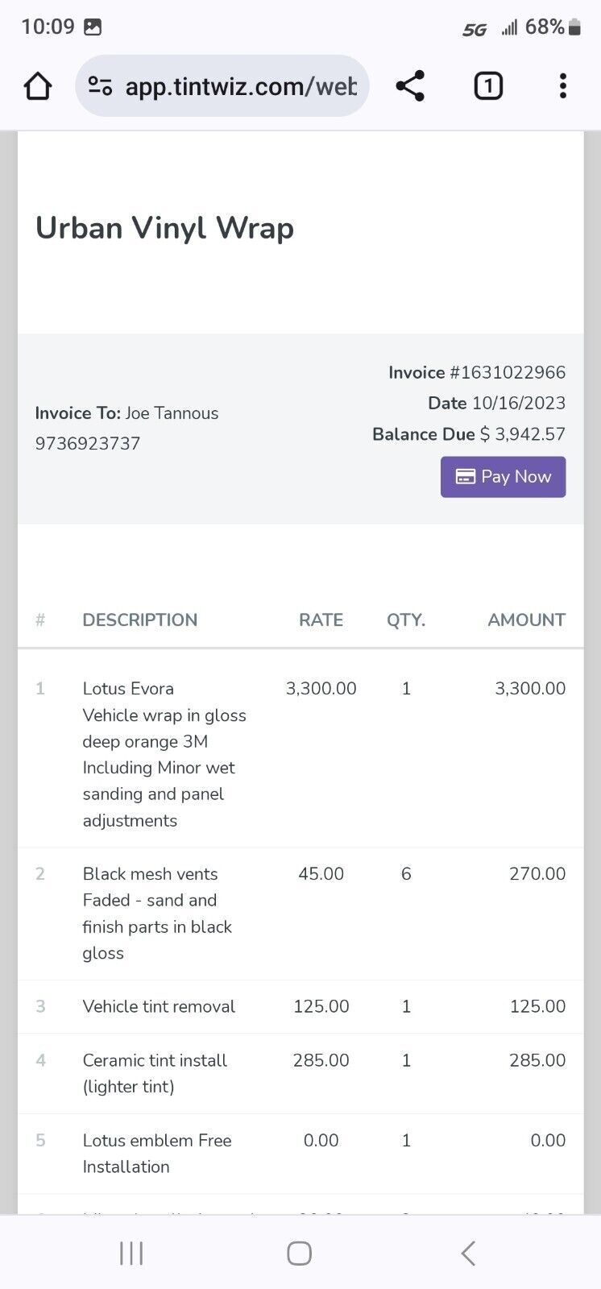
Task: Tap the phone number 9736923737
Action: [87, 443]
